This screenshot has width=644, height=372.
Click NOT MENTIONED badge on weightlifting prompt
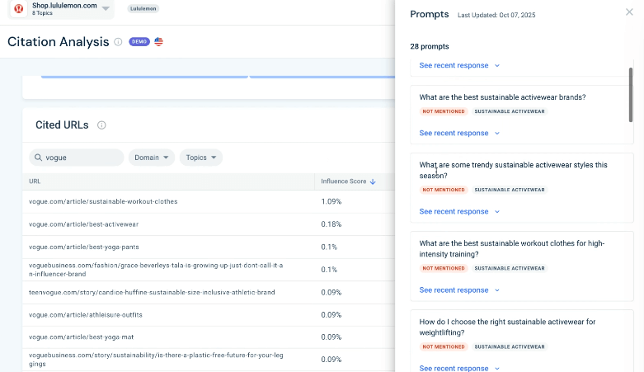pos(444,347)
